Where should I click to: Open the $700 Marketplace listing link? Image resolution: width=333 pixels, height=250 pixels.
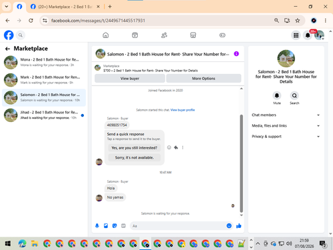pyautogui.click(x=151, y=71)
